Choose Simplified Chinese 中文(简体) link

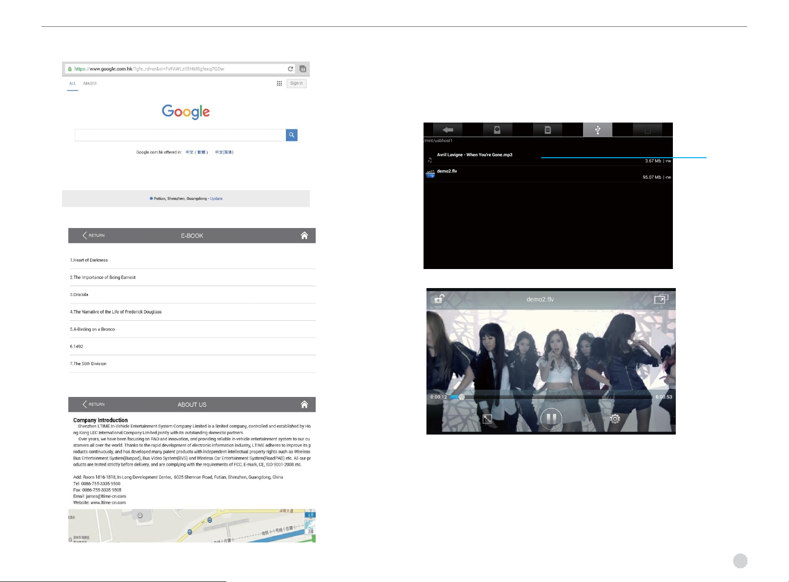coord(224,152)
